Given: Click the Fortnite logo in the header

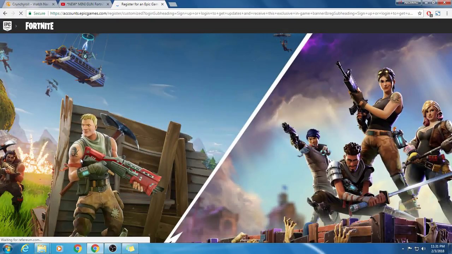Looking at the screenshot, I should click(x=40, y=26).
